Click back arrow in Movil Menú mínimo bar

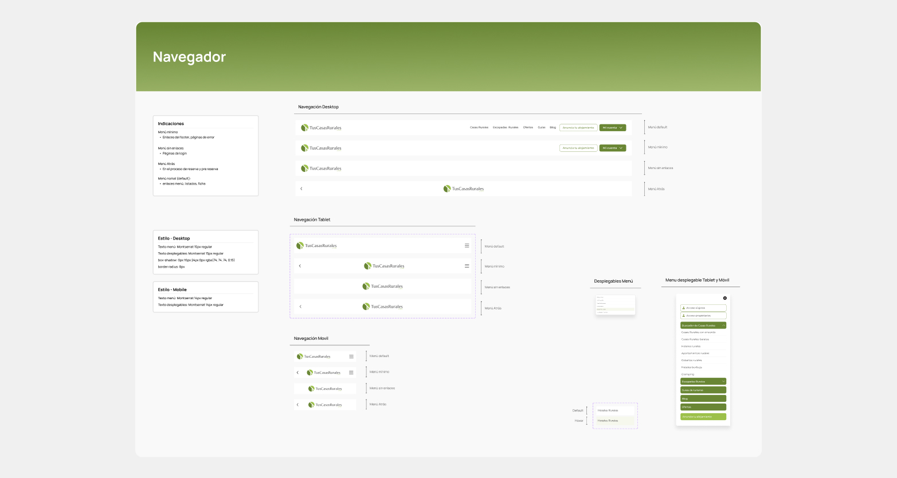point(297,373)
